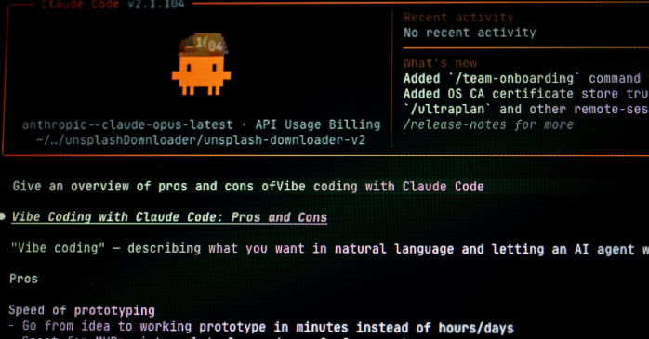This screenshot has width=649, height=339.
Task: Click 'Speed of prototyping' subheading
Action: (82, 310)
